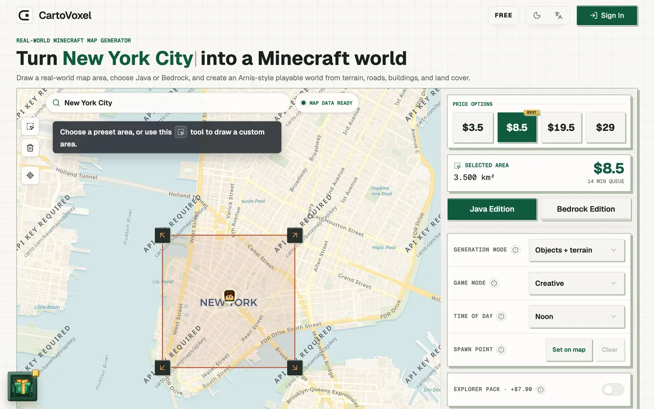Click the New York City search field
Image resolution: width=654 pixels, height=409 pixels.
[168, 103]
